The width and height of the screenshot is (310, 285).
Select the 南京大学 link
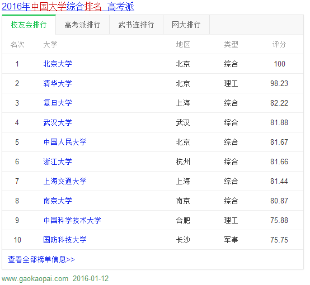58,201
